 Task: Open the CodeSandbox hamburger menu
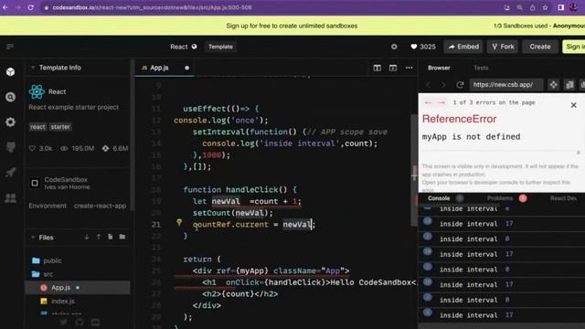[x=10, y=47]
